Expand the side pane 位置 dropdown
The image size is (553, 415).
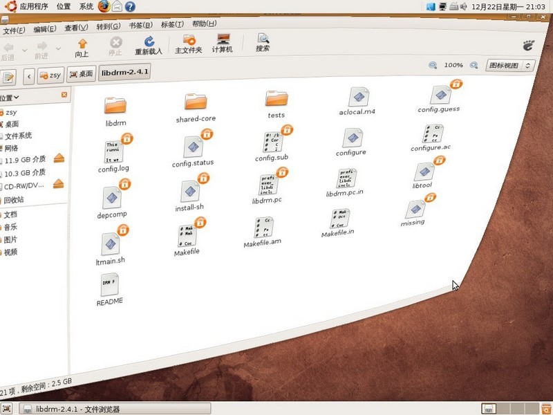click(10, 98)
